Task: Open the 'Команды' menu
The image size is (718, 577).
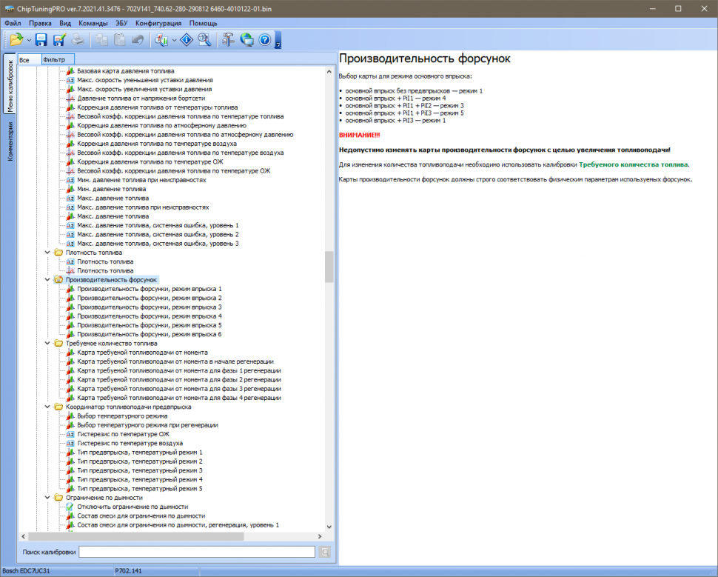Action: (x=93, y=24)
